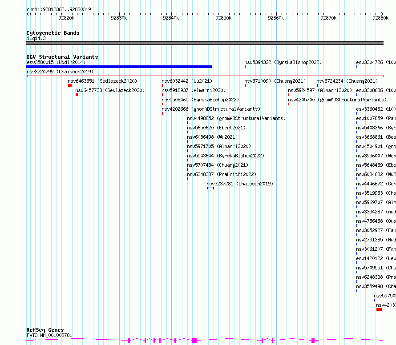396x345 pixels.
Task: Click the esv3580015 (Uddin2014) blue variant bar
Action: pyautogui.click(x=119, y=67)
